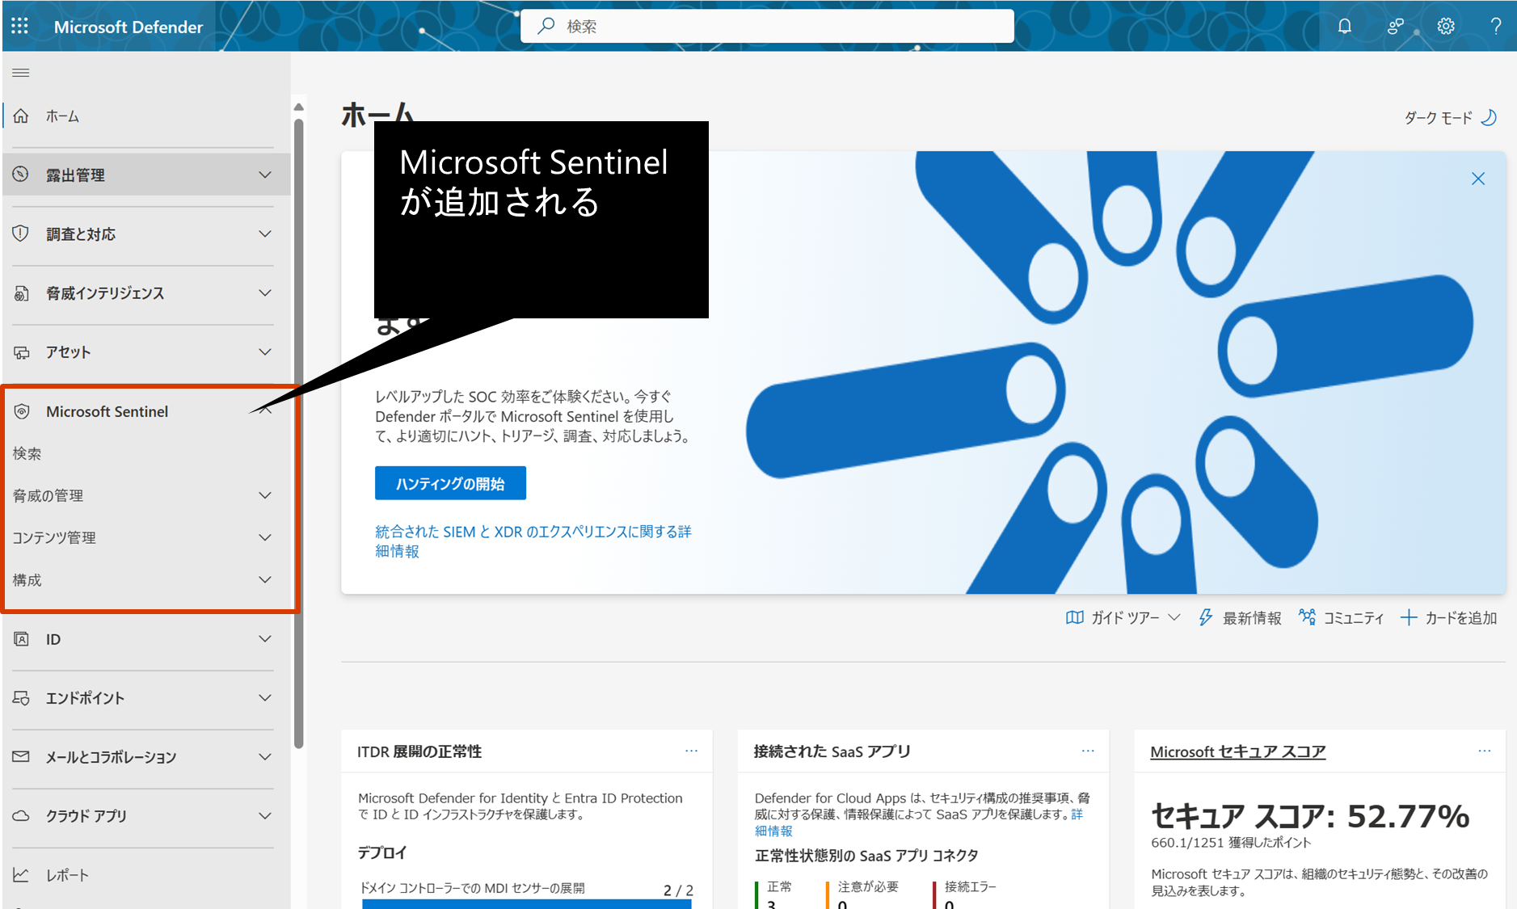The width and height of the screenshot is (1517, 909).
Task: Open the notifications bell
Action: (x=1344, y=25)
